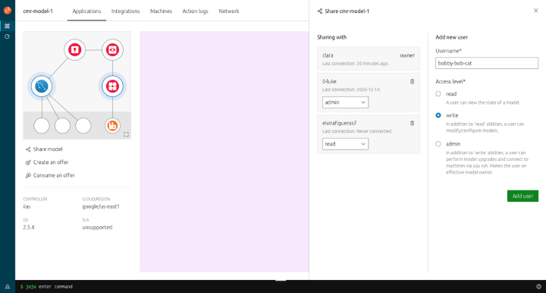Click the Juju logo in the sidebar
The height and width of the screenshot is (293, 546).
tap(8, 11)
